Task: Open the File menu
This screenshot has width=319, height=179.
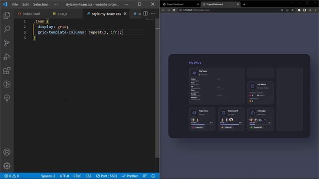Action: click(15, 4)
